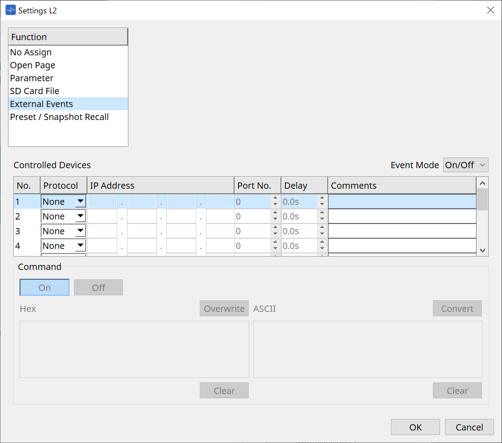502x443 pixels.
Task: Click the Comments field for row 2
Action: tap(402, 216)
